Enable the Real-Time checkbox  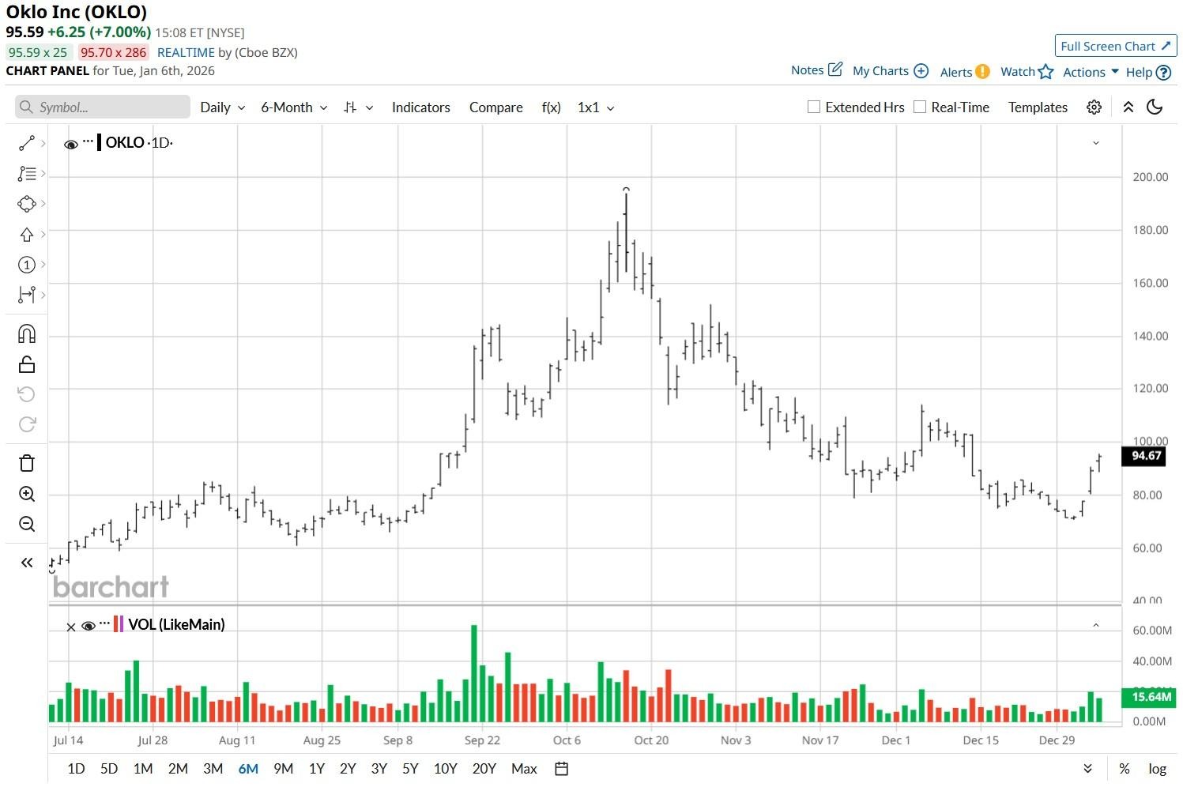(x=920, y=107)
